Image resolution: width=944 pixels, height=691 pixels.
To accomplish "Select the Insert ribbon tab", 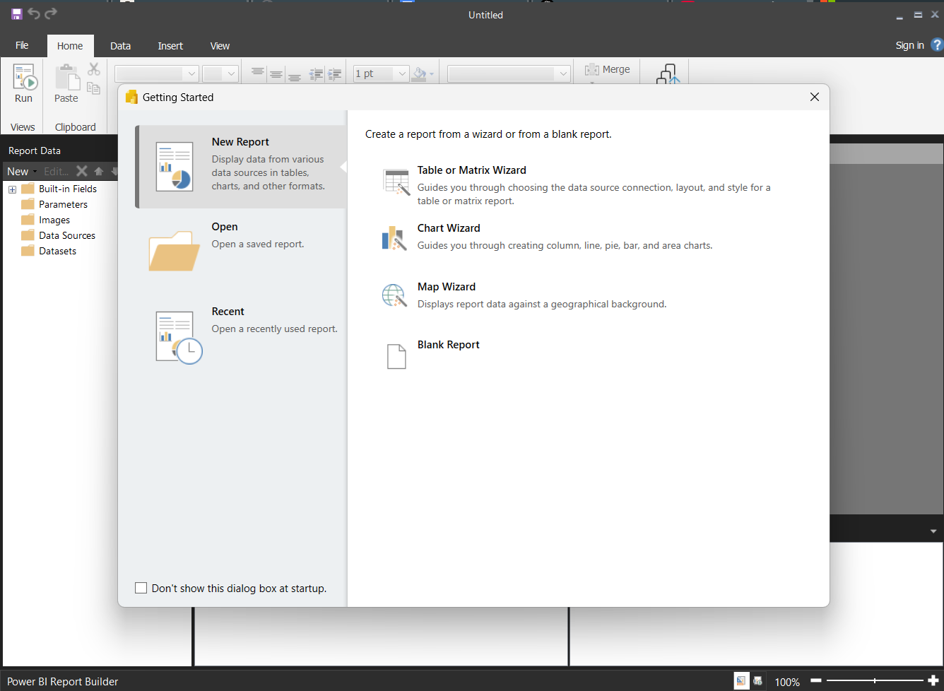I will 170,46.
